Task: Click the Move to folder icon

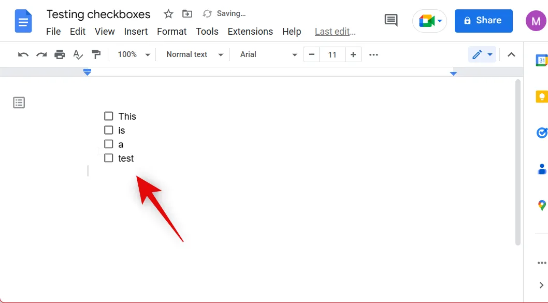Action: coord(188,14)
